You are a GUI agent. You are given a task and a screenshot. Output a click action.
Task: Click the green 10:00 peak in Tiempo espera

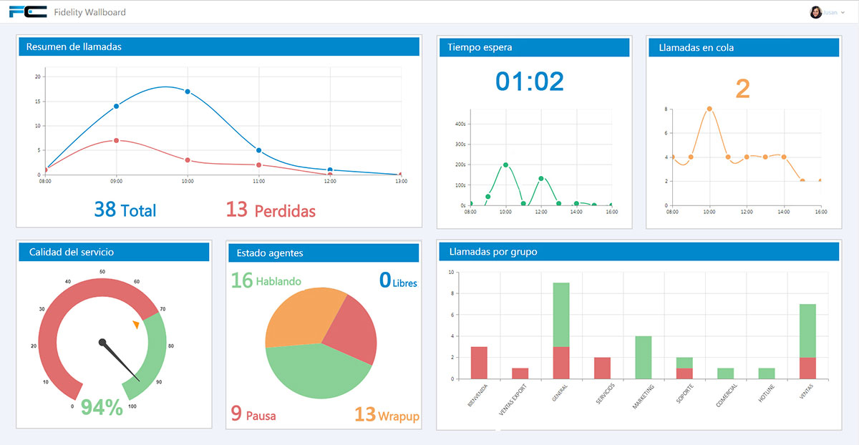click(505, 165)
